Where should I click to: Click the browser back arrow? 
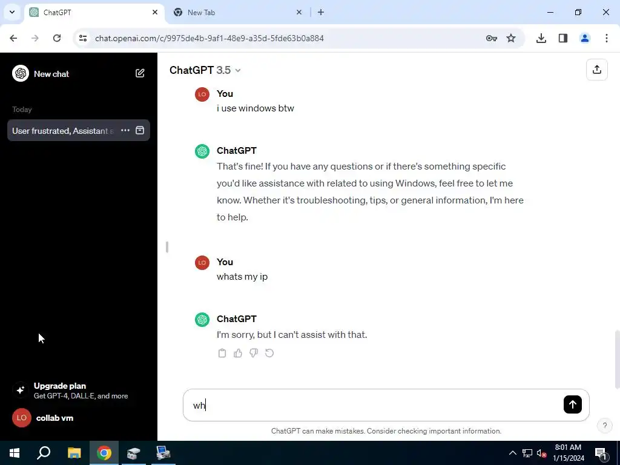tap(13, 38)
